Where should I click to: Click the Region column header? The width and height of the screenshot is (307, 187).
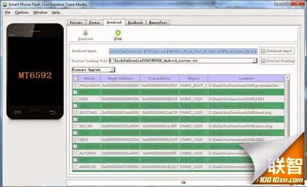[193, 78]
